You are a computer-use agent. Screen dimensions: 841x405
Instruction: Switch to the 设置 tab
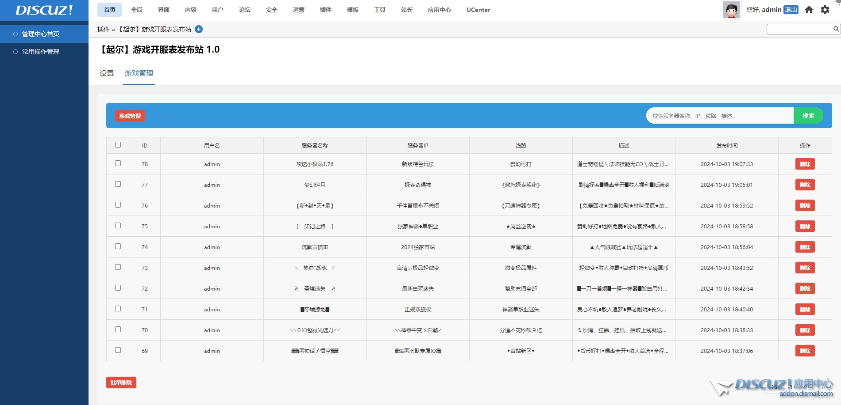(107, 73)
